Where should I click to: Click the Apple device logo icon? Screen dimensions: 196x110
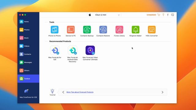click(x=90, y=15)
